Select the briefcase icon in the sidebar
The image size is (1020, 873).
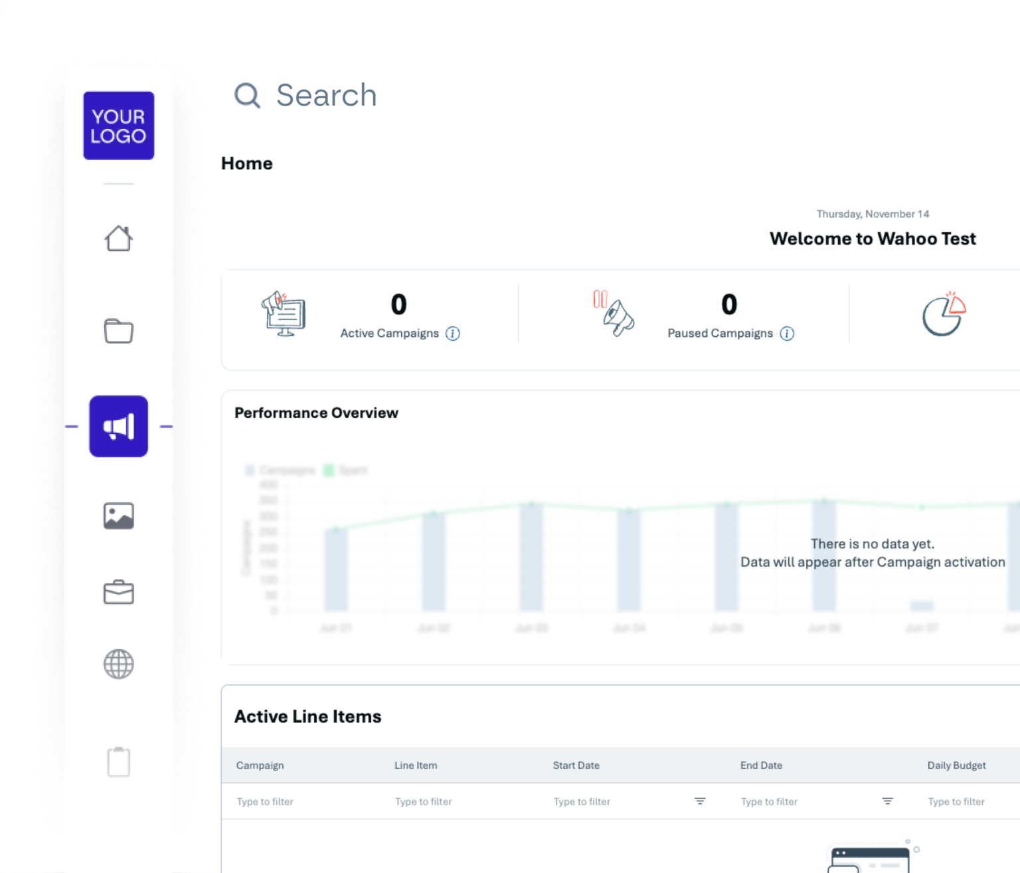click(118, 592)
